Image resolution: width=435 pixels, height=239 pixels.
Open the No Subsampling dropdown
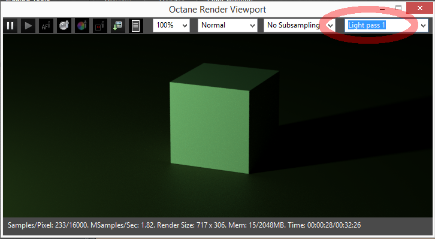click(x=300, y=26)
